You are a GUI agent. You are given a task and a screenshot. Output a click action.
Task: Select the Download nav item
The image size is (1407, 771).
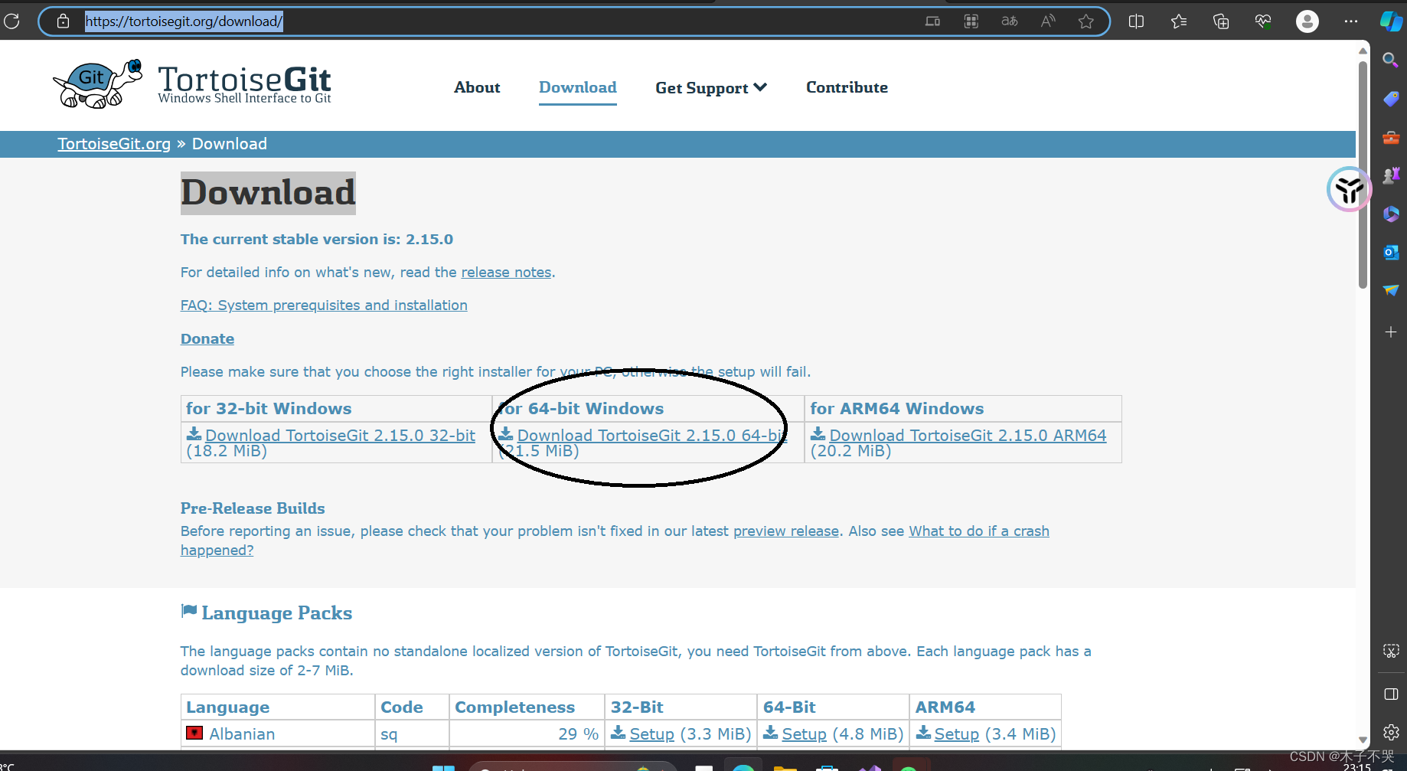[x=578, y=87]
